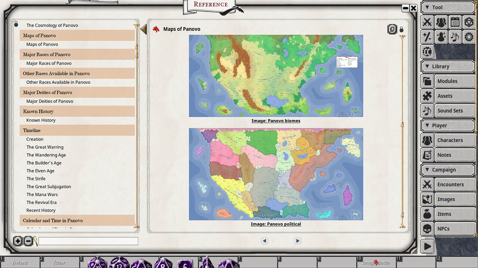Open the Sound tool music note icon
This screenshot has width=478, height=268.
455,36
